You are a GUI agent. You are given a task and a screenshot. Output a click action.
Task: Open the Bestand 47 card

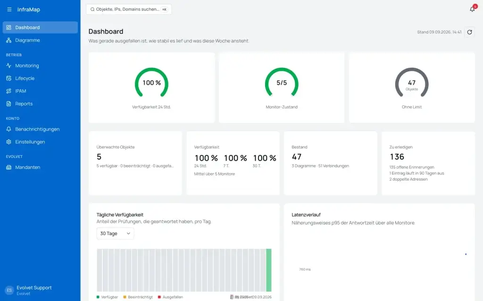point(331,163)
